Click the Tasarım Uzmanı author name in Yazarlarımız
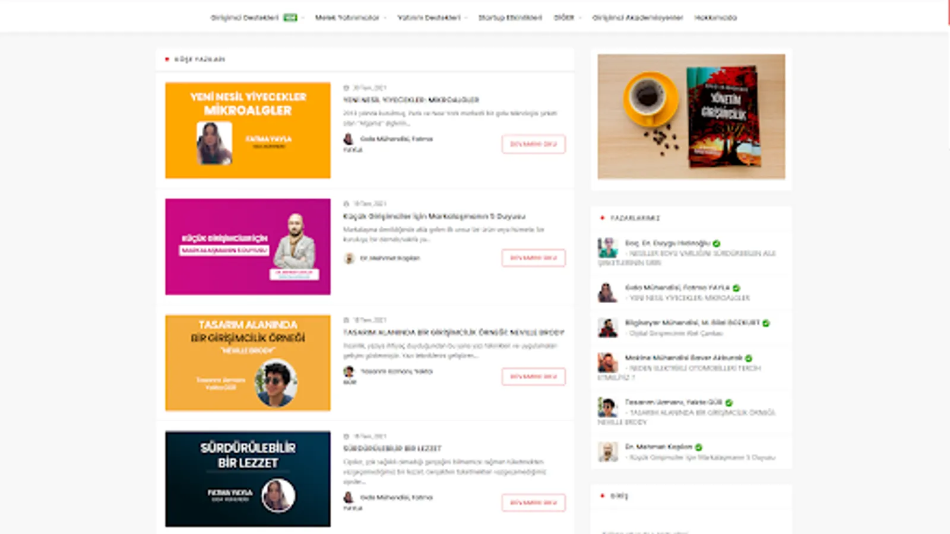Image resolution: width=950 pixels, height=534 pixels. (x=673, y=403)
